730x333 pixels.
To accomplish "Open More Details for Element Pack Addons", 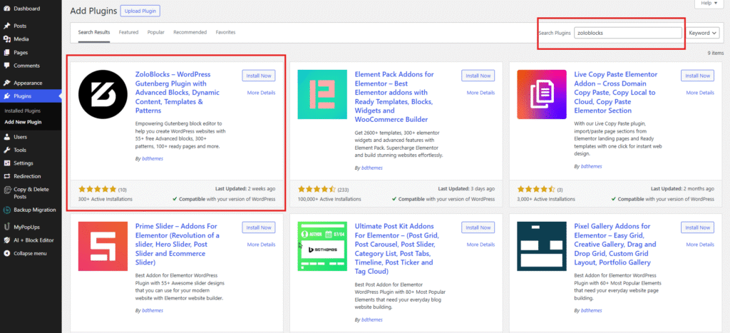I will coord(480,93).
